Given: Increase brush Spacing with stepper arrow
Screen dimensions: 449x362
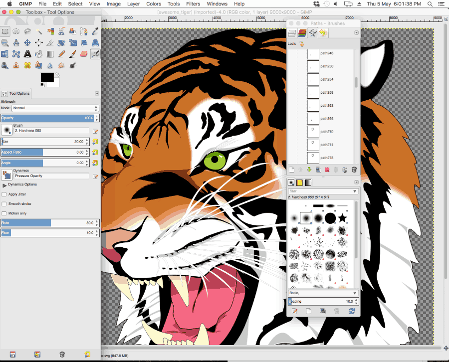Looking at the screenshot, I should [356, 300].
